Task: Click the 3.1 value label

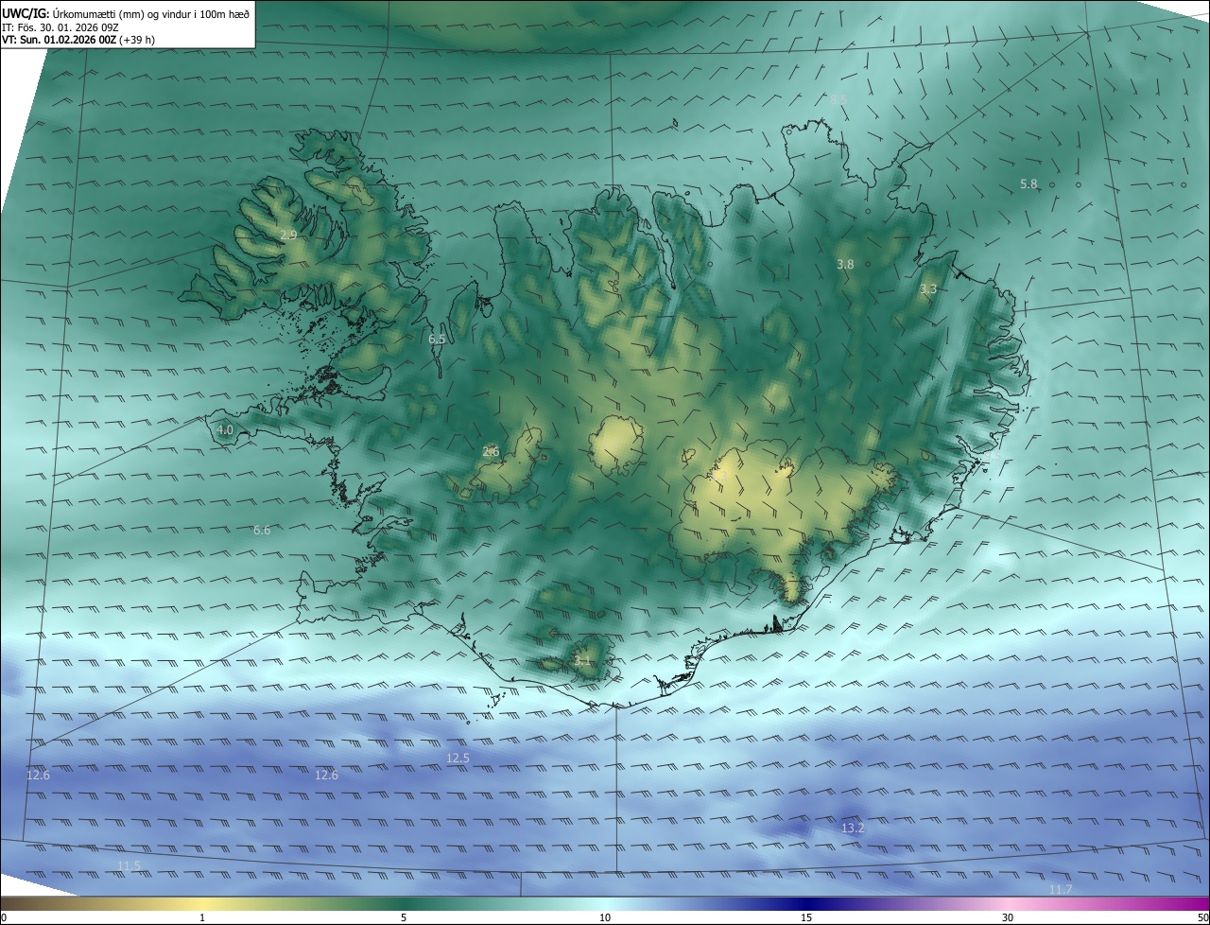Action: (582, 661)
